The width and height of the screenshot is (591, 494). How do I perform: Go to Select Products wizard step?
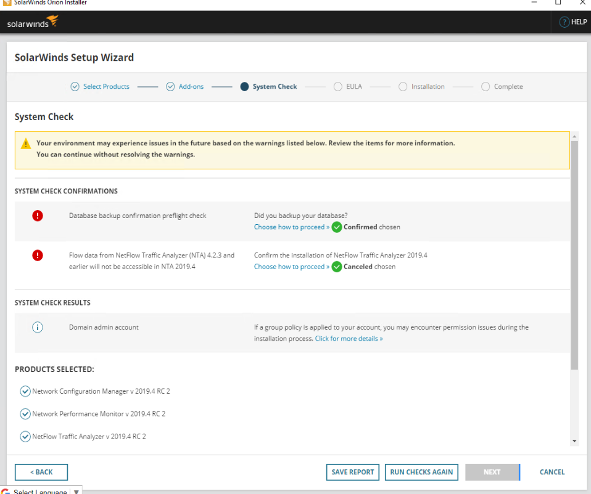point(106,86)
